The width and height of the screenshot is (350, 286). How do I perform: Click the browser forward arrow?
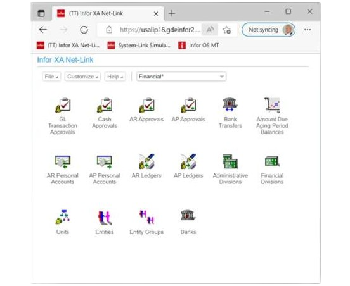[63, 30]
